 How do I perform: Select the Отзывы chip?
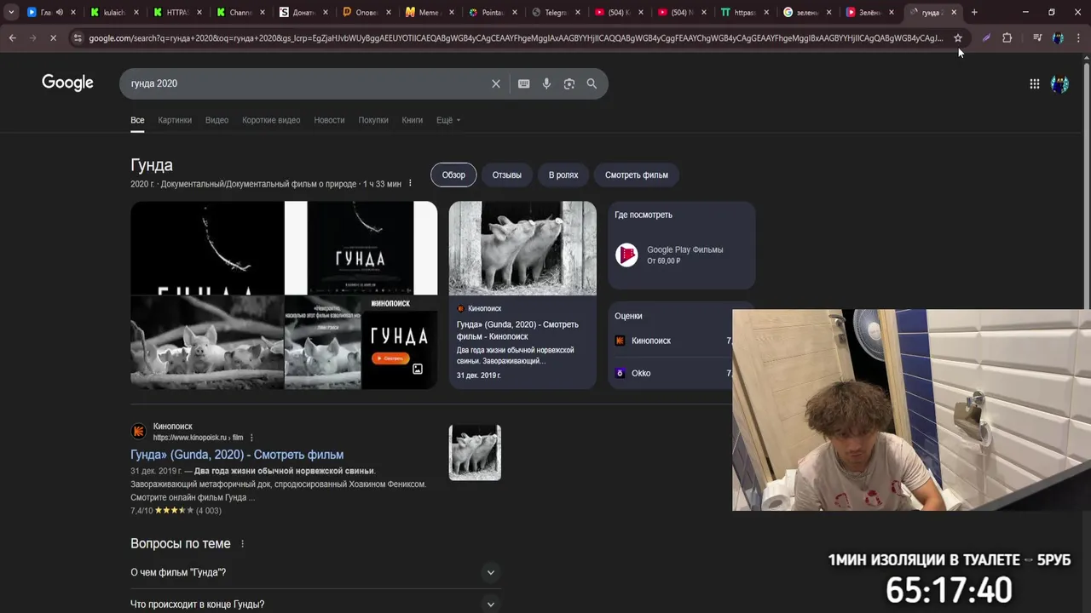(x=506, y=175)
